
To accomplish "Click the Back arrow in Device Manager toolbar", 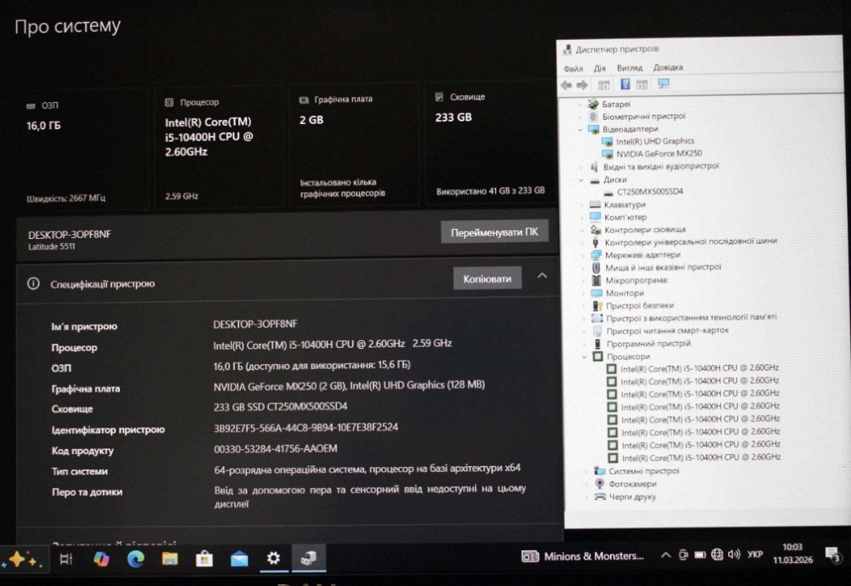I will coord(566,84).
